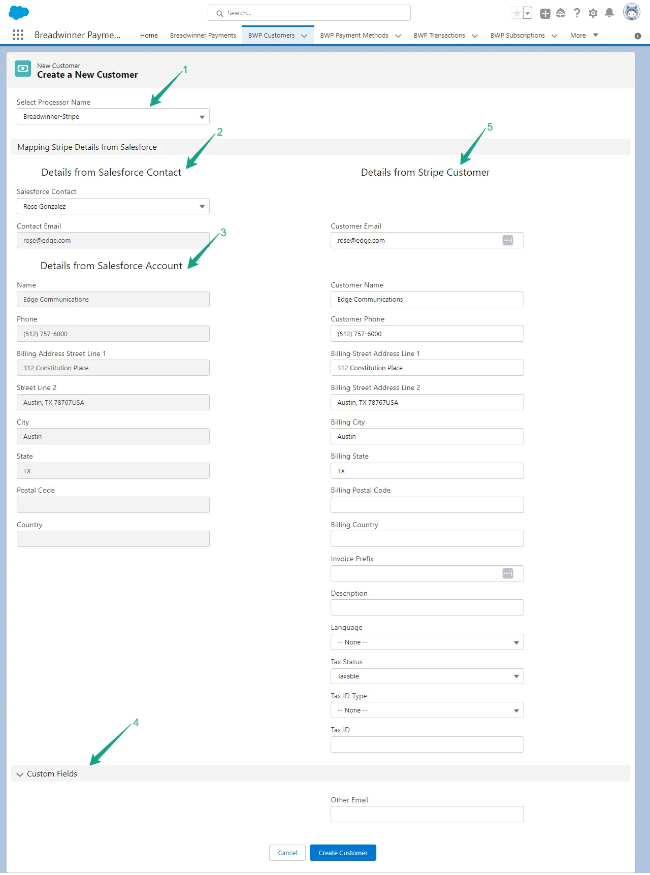Open the Tax ID Type dropdown
650x875 pixels.
(427, 710)
